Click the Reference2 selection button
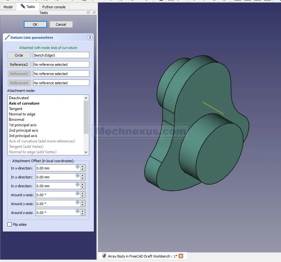This screenshot has width=281, height=262. coord(19,65)
